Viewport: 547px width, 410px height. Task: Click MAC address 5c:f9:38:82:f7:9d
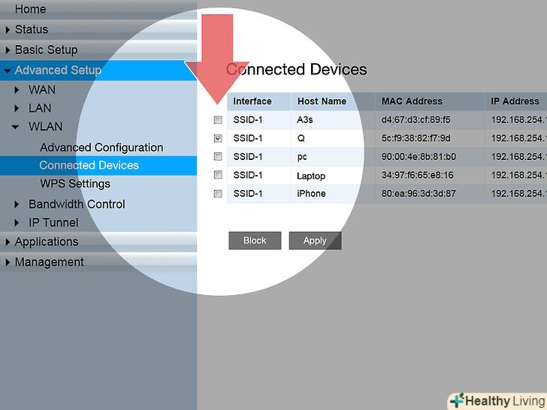[416, 138]
